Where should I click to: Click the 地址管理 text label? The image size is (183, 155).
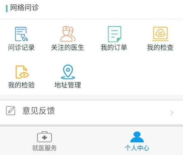tap(68, 85)
